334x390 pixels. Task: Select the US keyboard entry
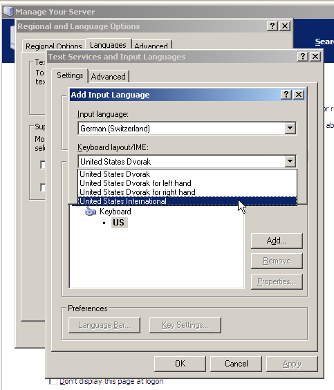pos(119,223)
